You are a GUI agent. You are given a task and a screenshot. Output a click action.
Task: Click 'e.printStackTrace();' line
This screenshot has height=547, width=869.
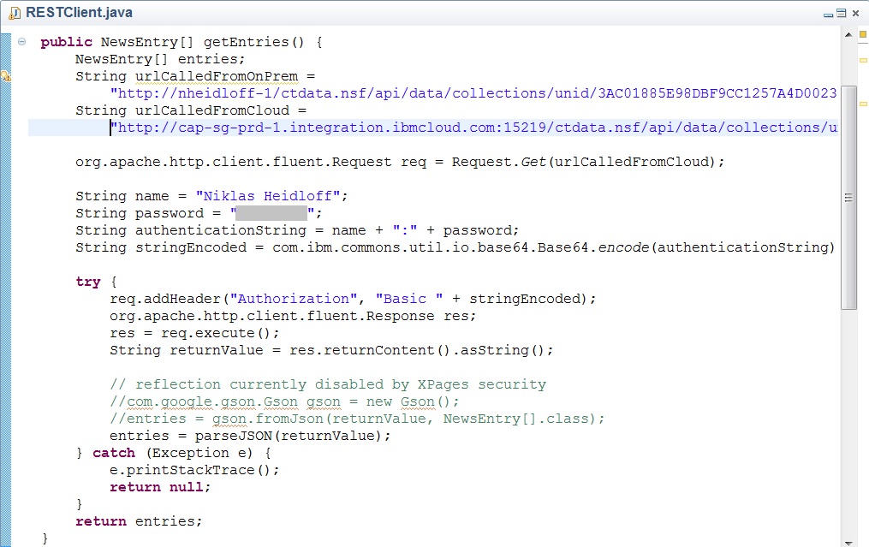pyautogui.click(x=194, y=471)
